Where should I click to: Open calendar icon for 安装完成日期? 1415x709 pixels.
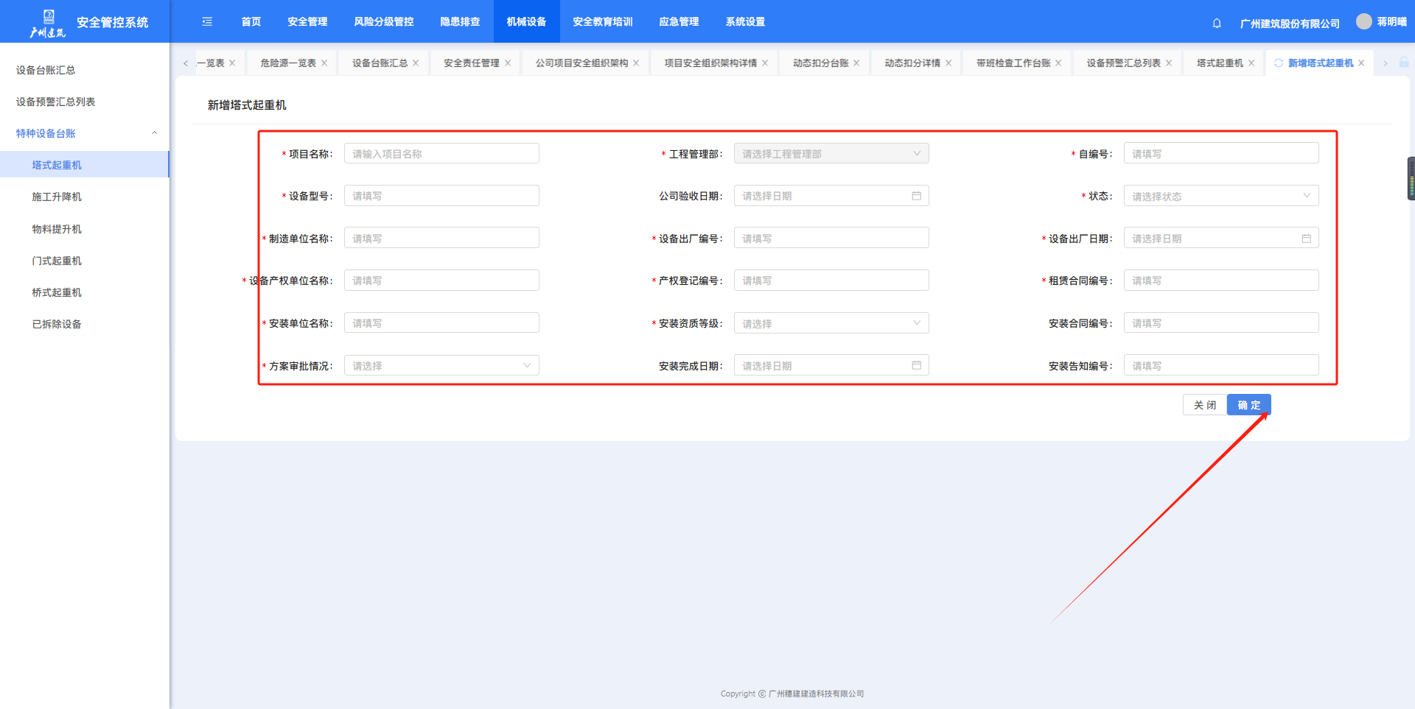(916, 366)
